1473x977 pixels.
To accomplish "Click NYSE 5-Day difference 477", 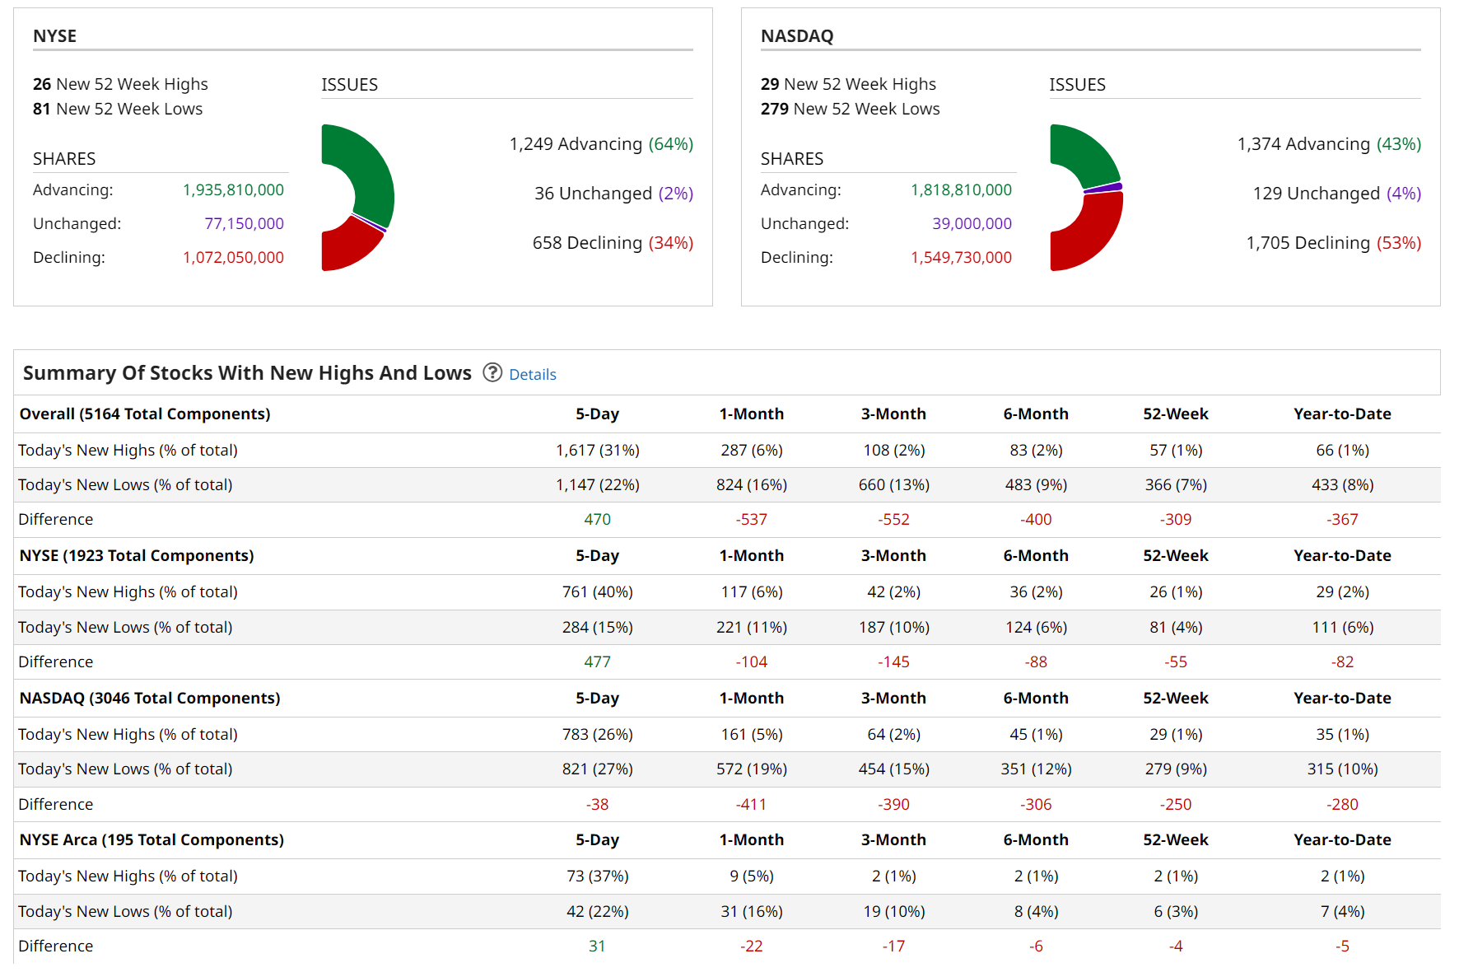I will (x=598, y=662).
